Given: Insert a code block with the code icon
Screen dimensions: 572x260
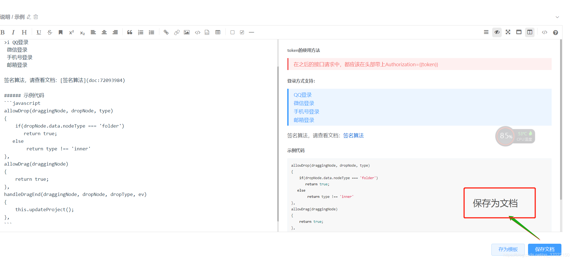Looking at the screenshot, I should pos(198,32).
